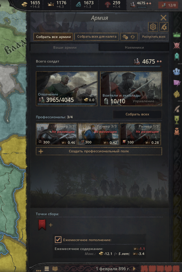182x272 pixels.
Task: Resume game with the play arrow
Action: (134, 269)
